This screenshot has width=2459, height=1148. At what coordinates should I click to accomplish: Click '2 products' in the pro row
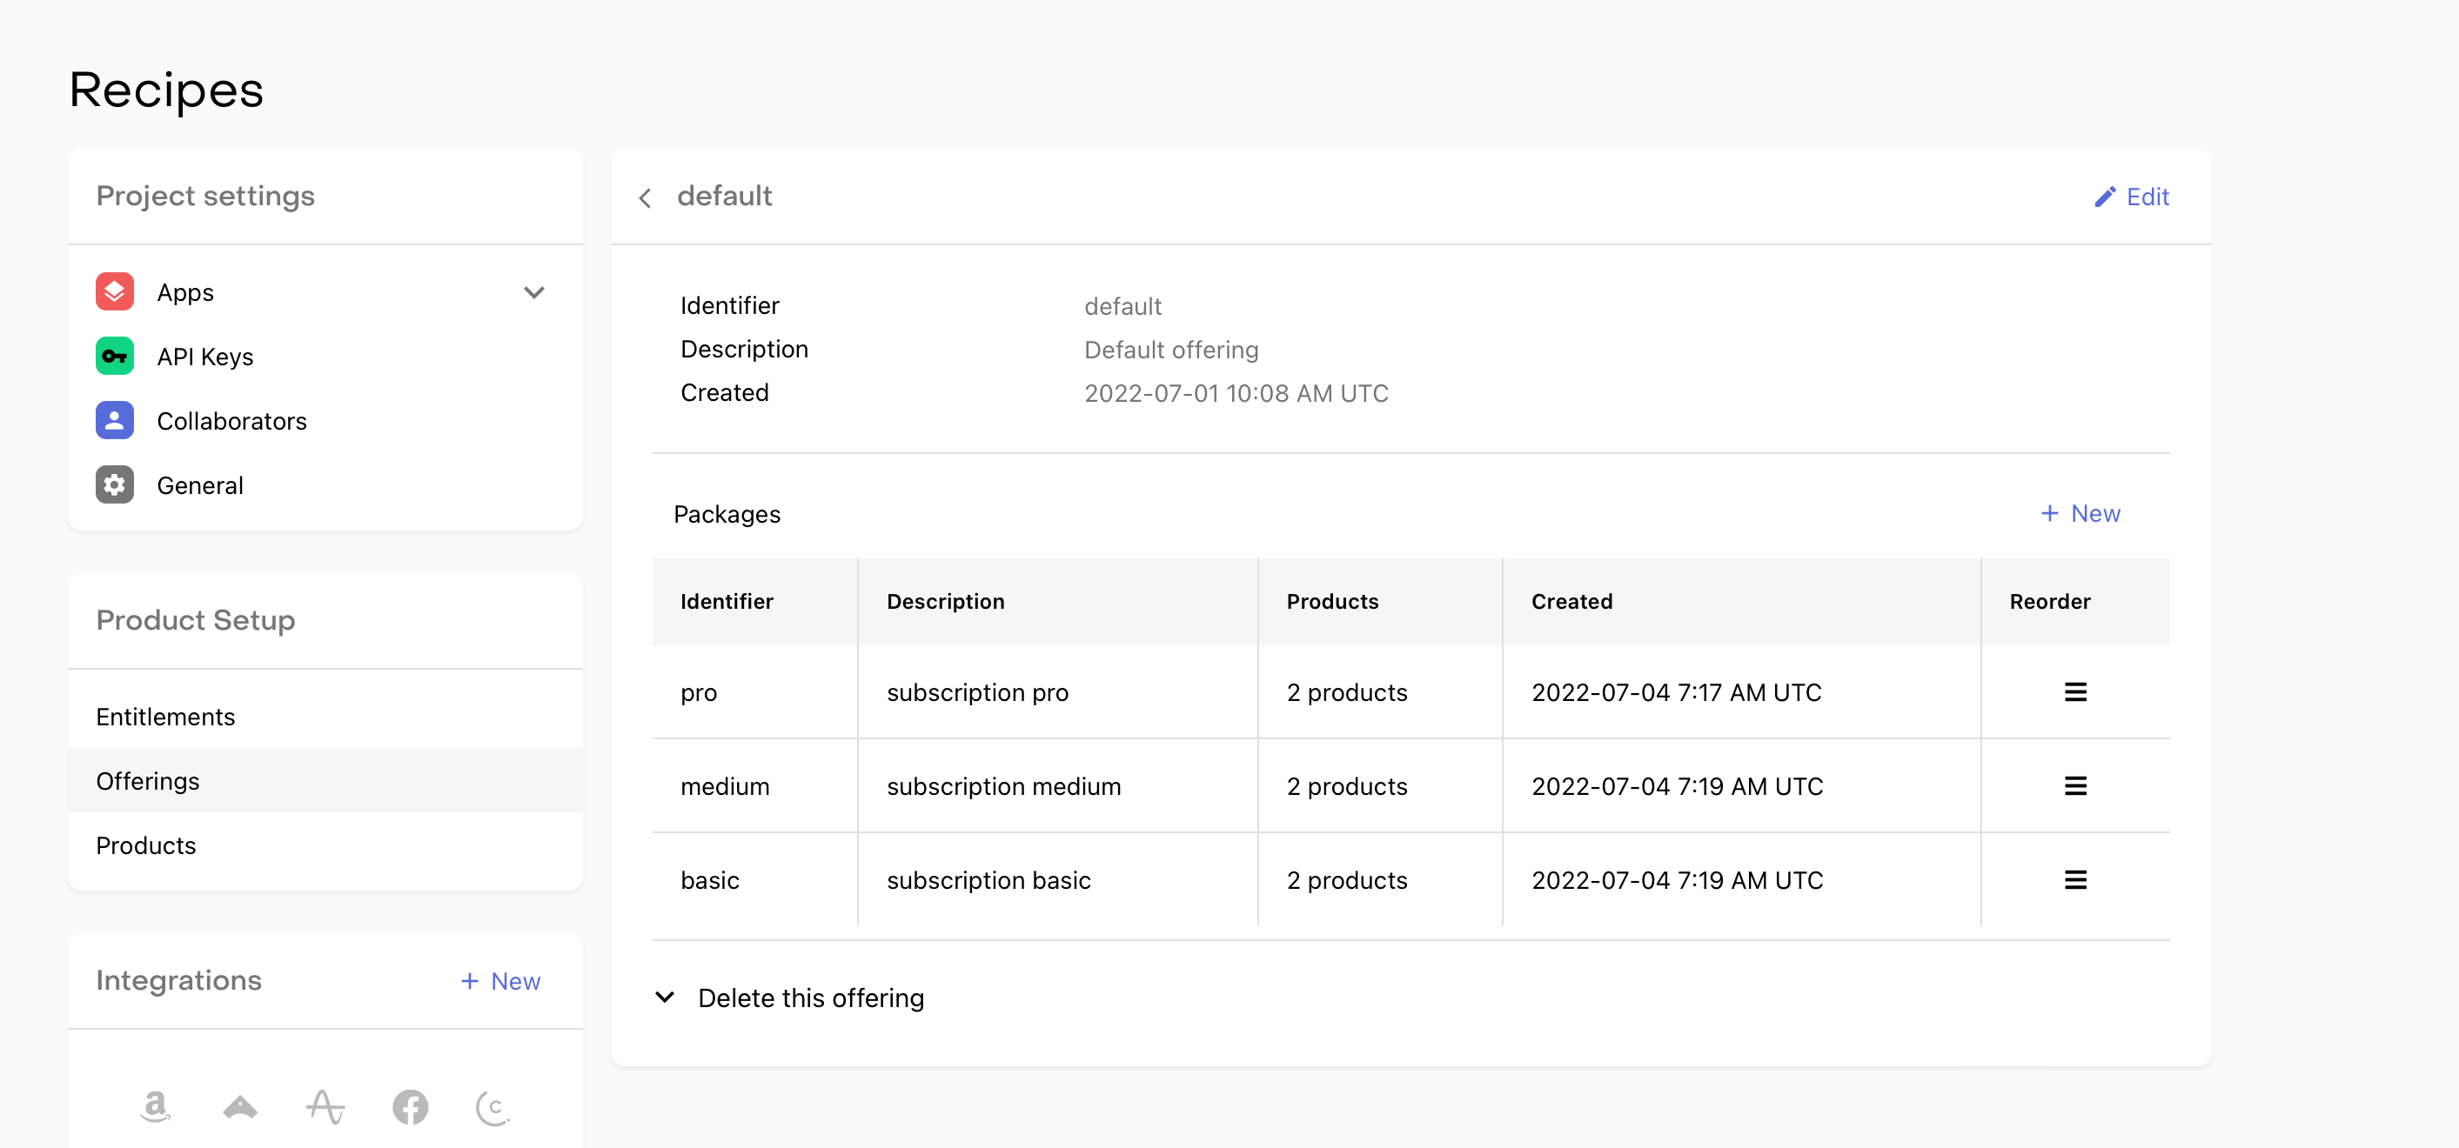coord(1346,692)
